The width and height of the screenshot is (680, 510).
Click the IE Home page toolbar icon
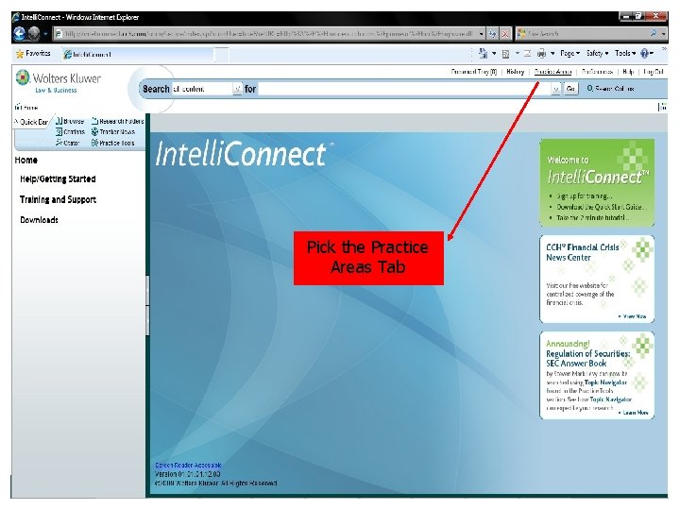[x=484, y=53]
